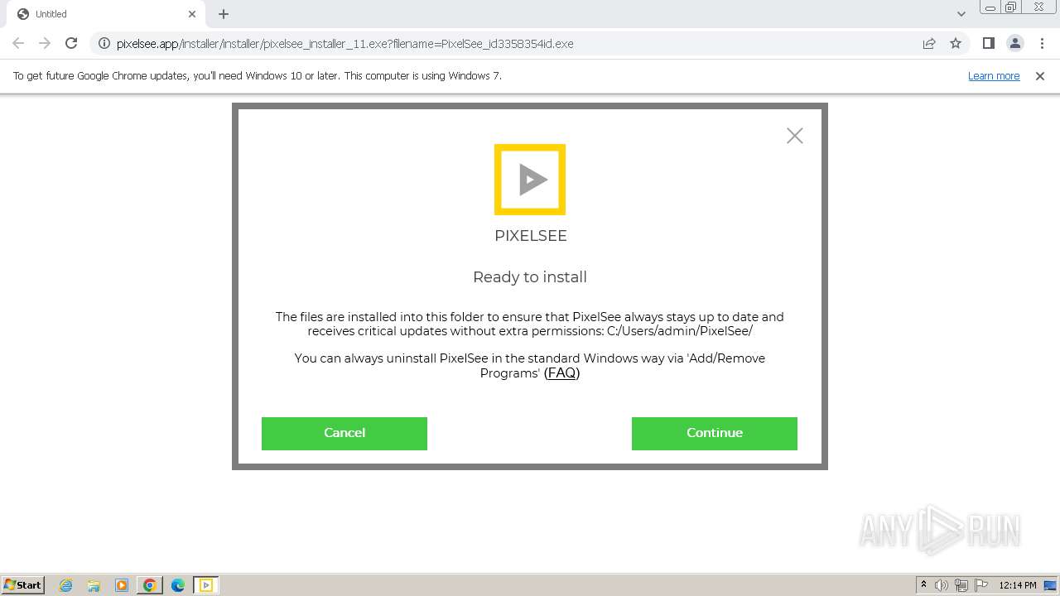The width and height of the screenshot is (1060, 596).
Task: Open File Explorer from taskbar
Action: [x=94, y=585]
